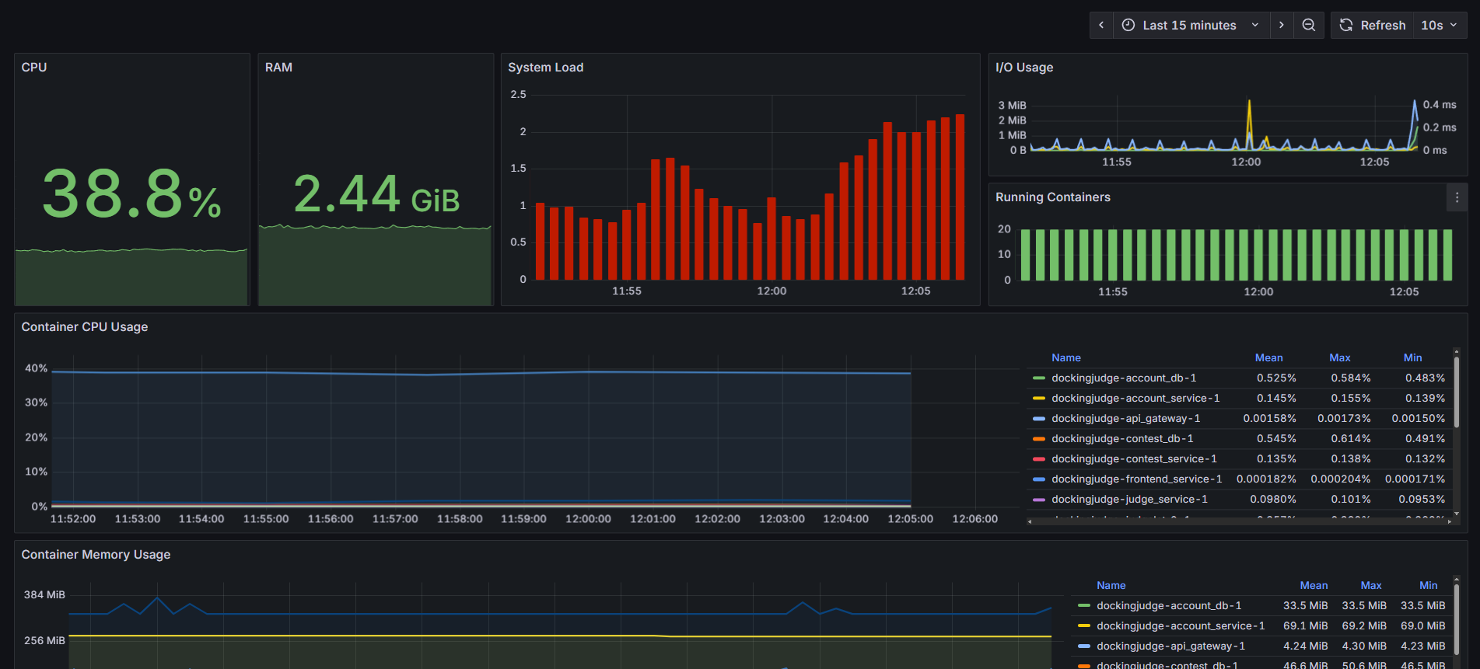Sort memory legend by Name column
Viewport: 1480px width, 669px height.
tap(1111, 585)
